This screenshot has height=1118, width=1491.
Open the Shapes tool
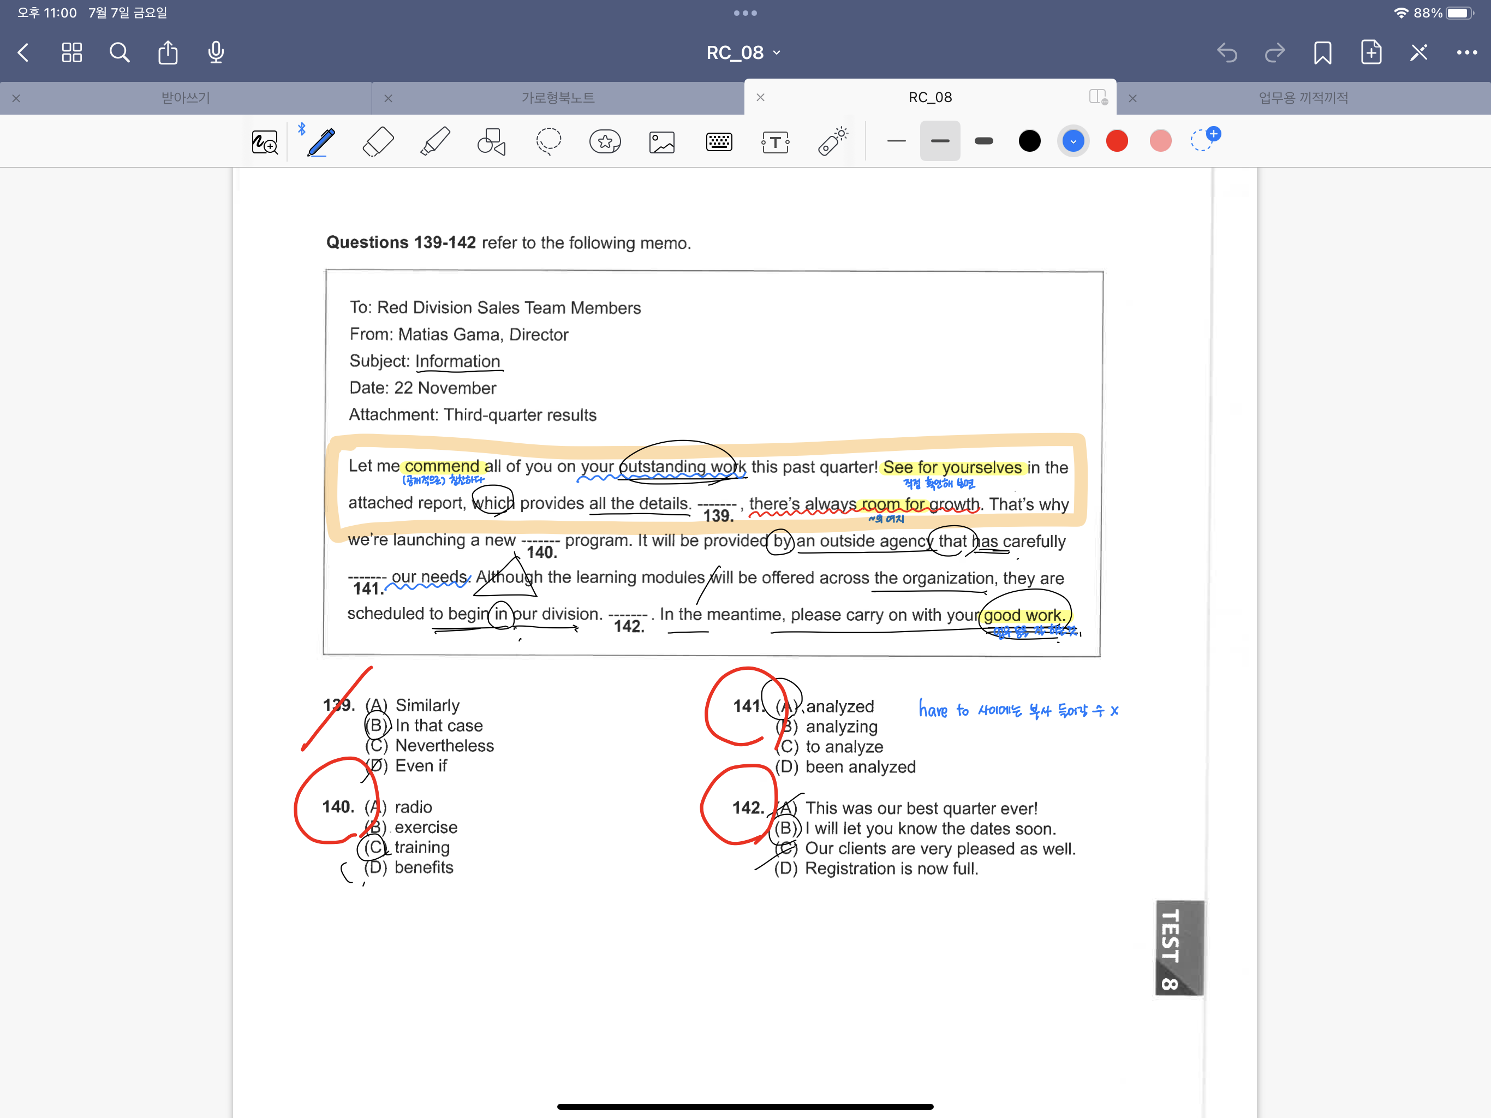coord(491,141)
